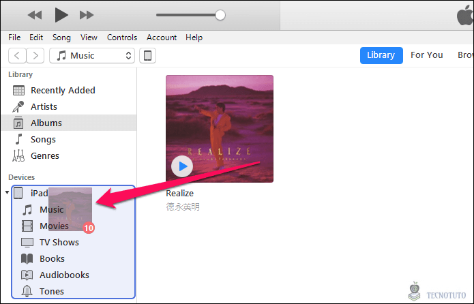Click the rewind previous track button

tap(35, 15)
